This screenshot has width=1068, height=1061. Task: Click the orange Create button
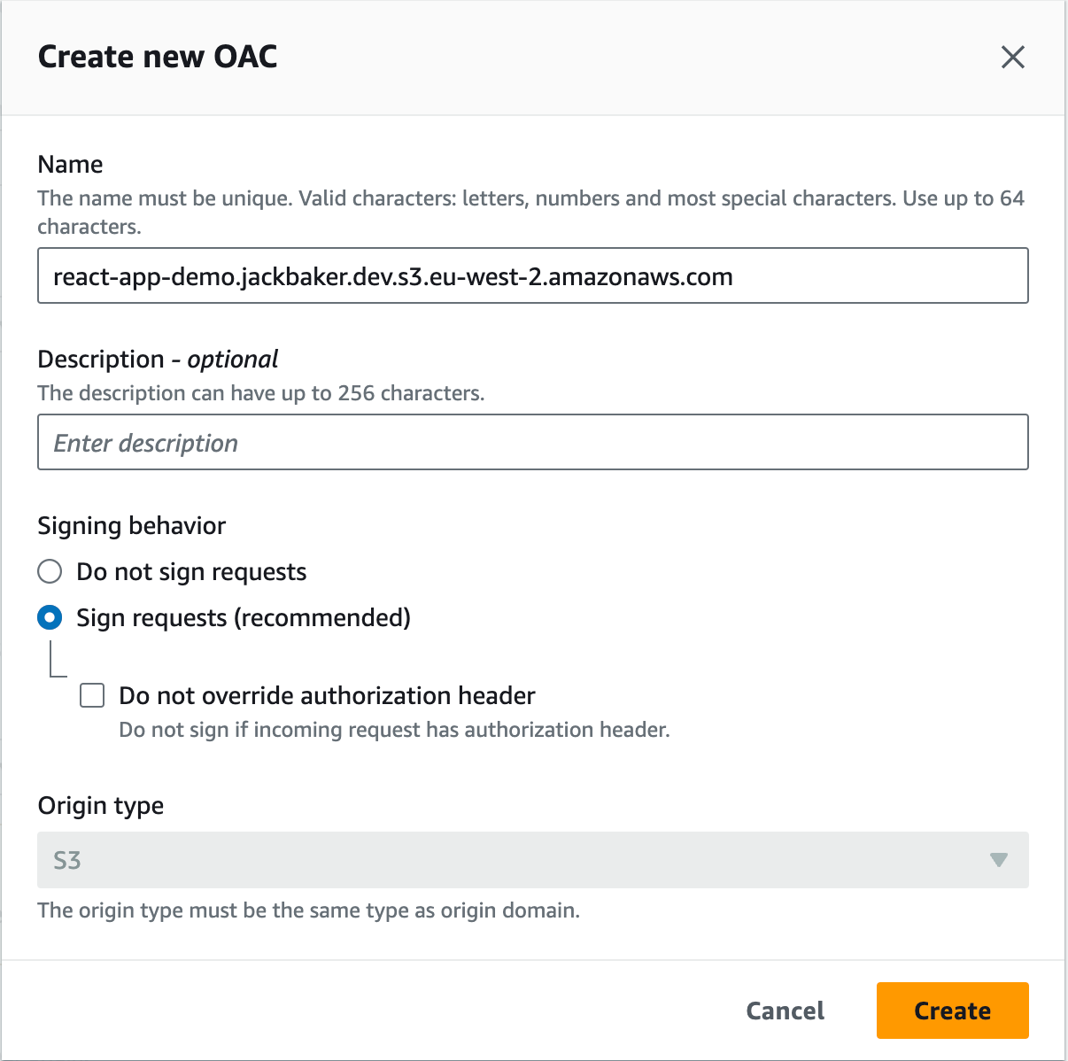point(952,1011)
